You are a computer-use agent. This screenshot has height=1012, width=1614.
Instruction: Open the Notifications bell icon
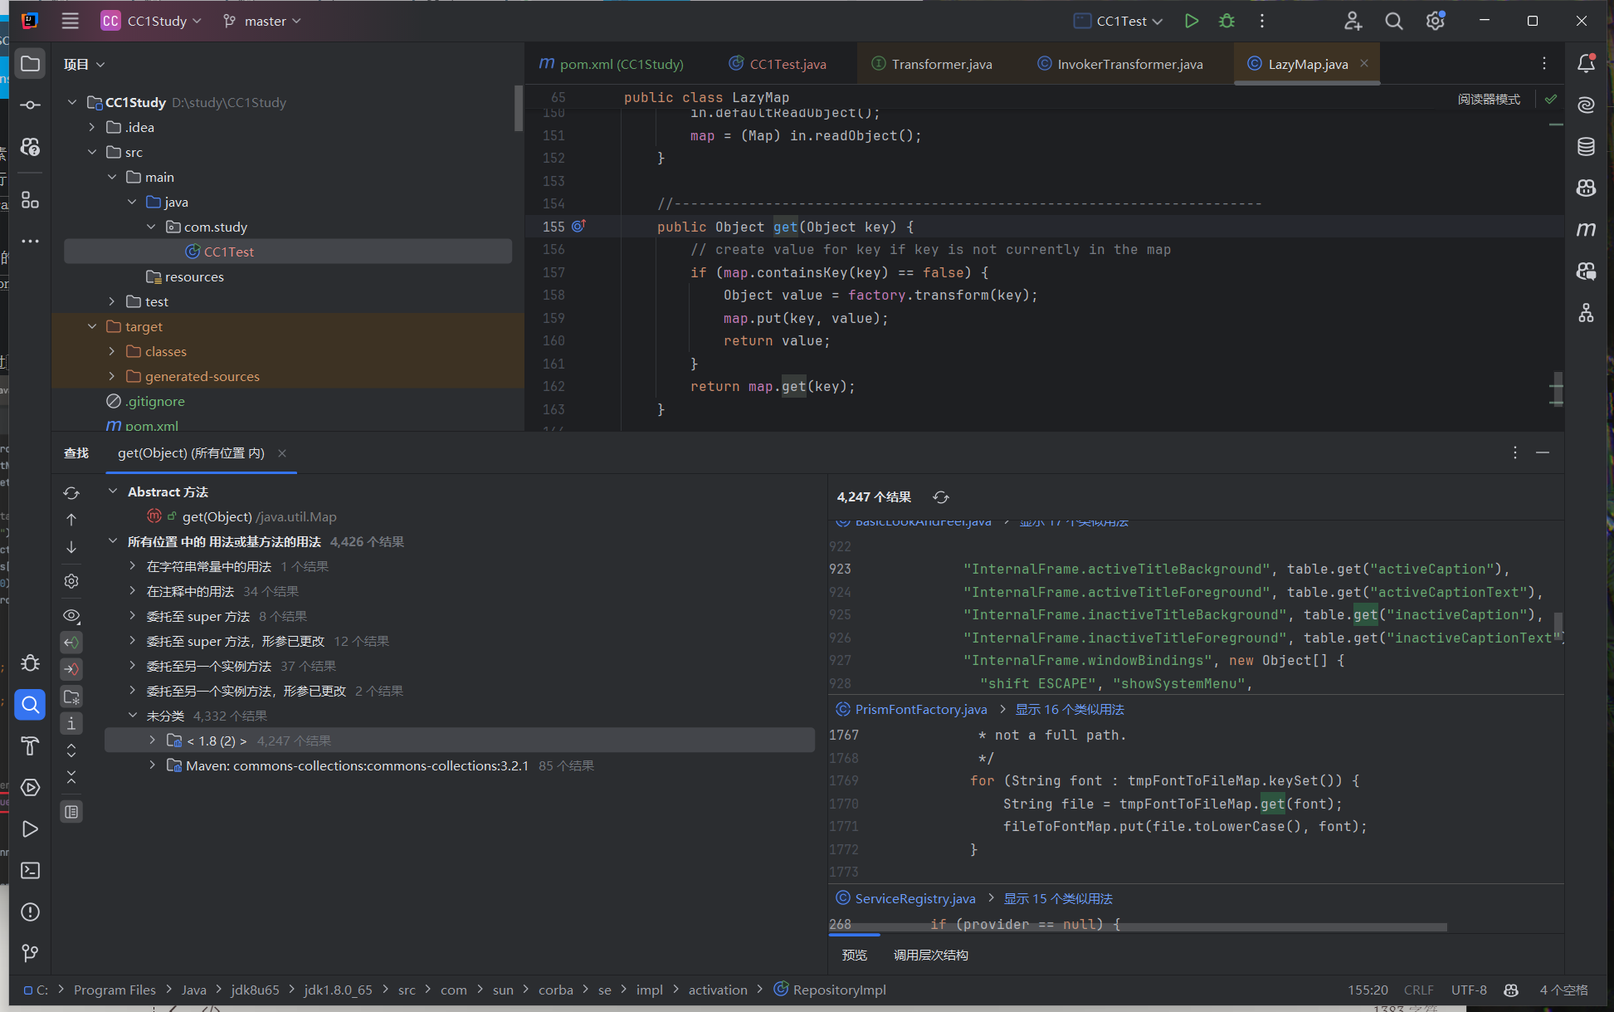pyautogui.click(x=1586, y=63)
